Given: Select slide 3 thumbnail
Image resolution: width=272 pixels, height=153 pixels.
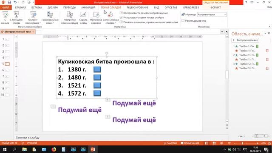Looking at the screenshot, I should [7, 51].
